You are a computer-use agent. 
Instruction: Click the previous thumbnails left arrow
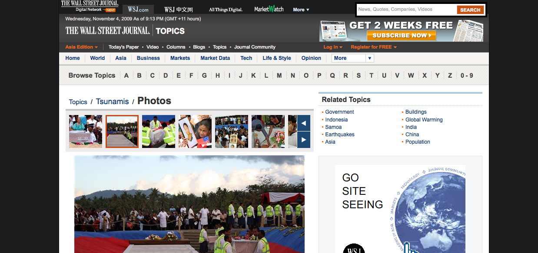click(x=304, y=123)
